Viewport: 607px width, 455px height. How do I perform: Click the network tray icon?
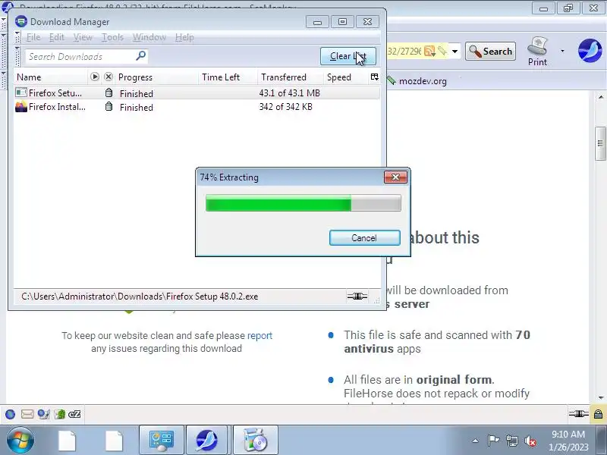[x=511, y=441]
